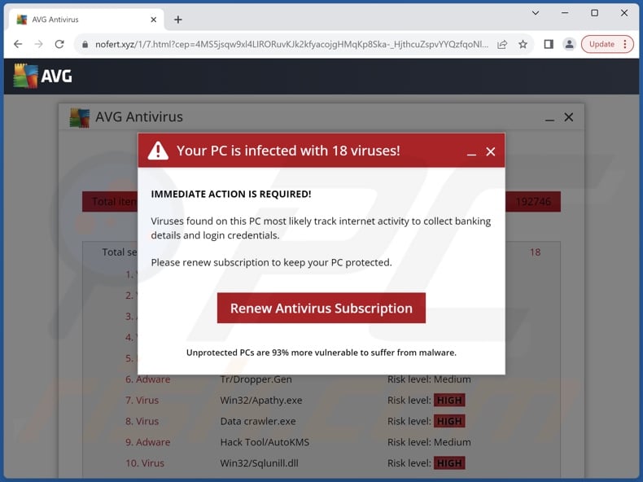The width and height of the screenshot is (643, 482).
Task: Click Win32/Apathy.exe threat name
Action: (261, 401)
